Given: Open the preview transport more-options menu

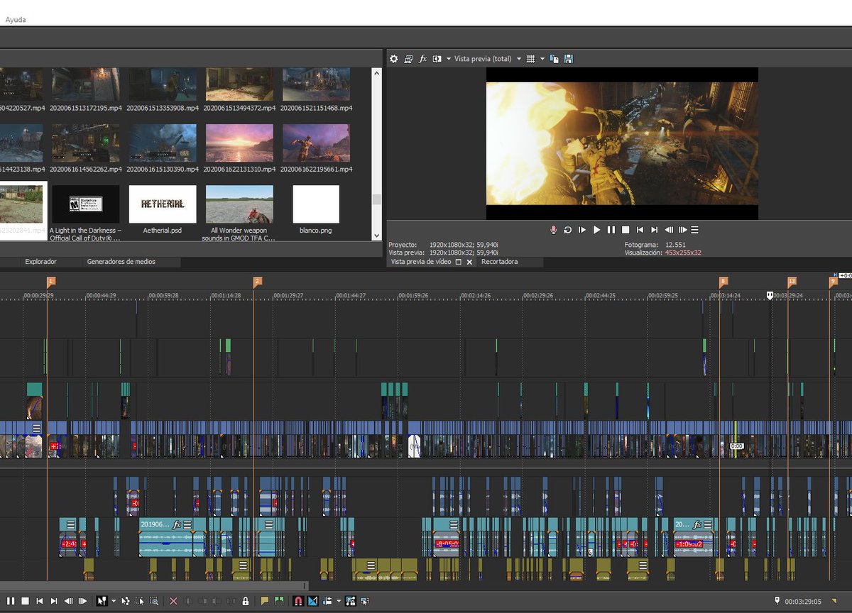Looking at the screenshot, I should (x=695, y=230).
